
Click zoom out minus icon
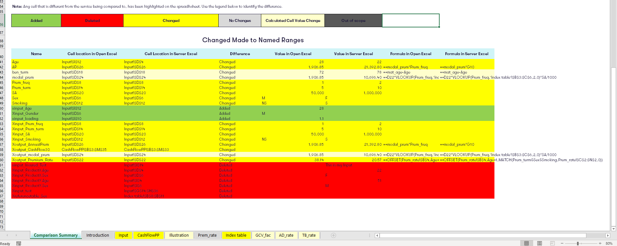tap(562, 243)
